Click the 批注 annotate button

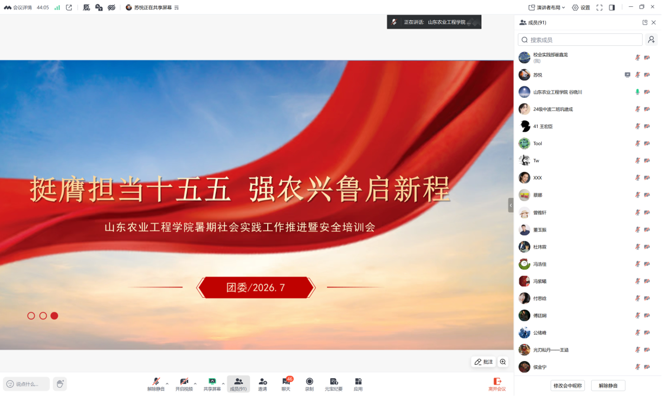(483, 362)
